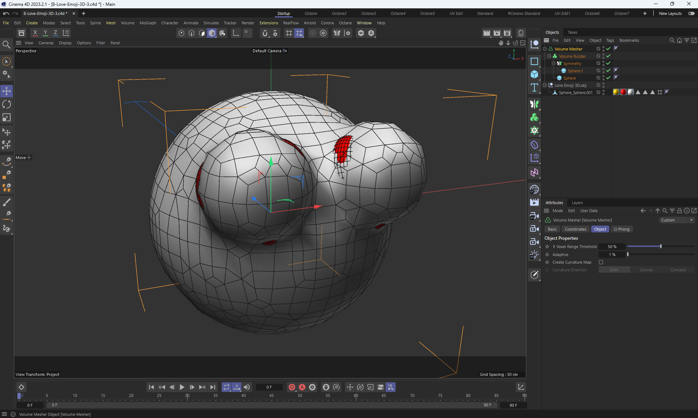Toggle Symmetry object enable checkmark
This screenshot has height=418, width=698.
pyautogui.click(x=608, y=64)
